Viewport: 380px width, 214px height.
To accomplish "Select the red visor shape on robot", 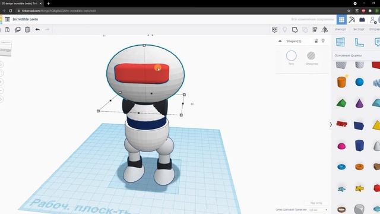I will 142,74.
